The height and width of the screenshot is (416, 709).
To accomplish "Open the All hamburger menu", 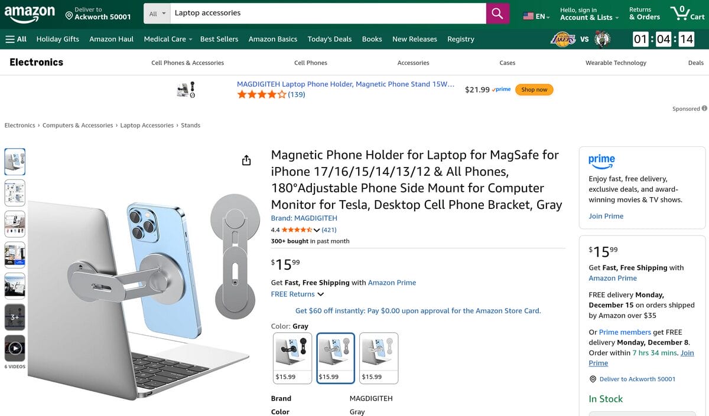I will click(x=15, y=38).
